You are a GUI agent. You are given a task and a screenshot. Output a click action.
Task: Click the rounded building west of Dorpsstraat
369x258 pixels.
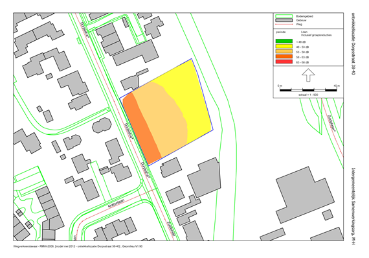[102, 125]
